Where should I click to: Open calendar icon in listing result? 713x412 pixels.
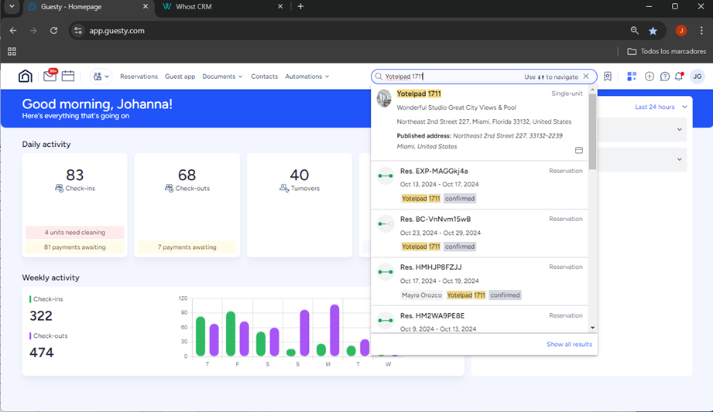(x=579, y=150)
